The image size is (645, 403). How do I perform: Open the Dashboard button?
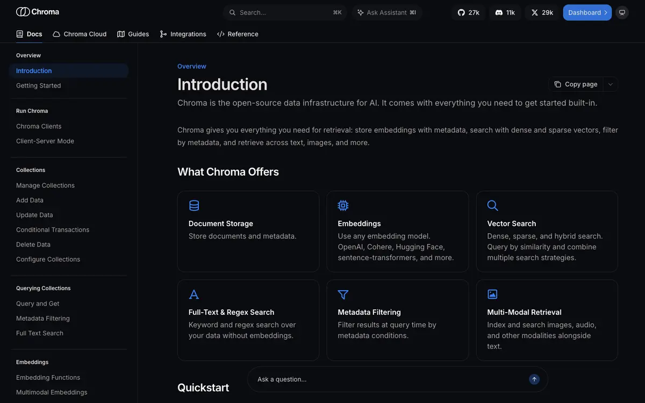click(587, 12)
